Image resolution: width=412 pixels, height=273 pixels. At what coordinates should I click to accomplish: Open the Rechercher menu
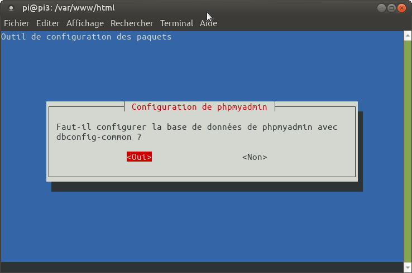[x=132, y=23]
